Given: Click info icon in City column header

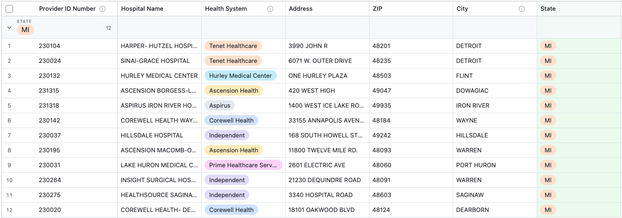Looking at the screenshot, I should [x=522, y=9].
